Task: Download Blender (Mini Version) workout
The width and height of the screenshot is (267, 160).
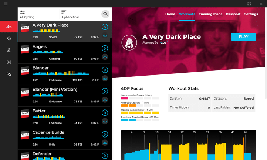Action: (105, 100)
